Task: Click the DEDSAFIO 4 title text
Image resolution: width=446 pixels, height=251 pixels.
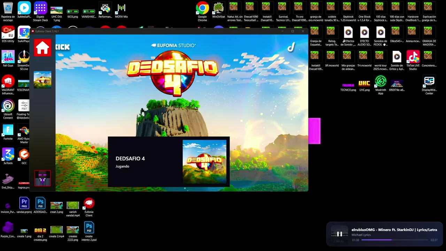Action: 130,159
